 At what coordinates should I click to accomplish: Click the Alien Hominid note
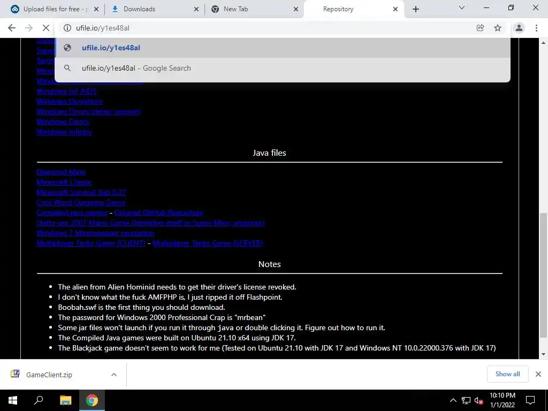[x=177, y=287]
